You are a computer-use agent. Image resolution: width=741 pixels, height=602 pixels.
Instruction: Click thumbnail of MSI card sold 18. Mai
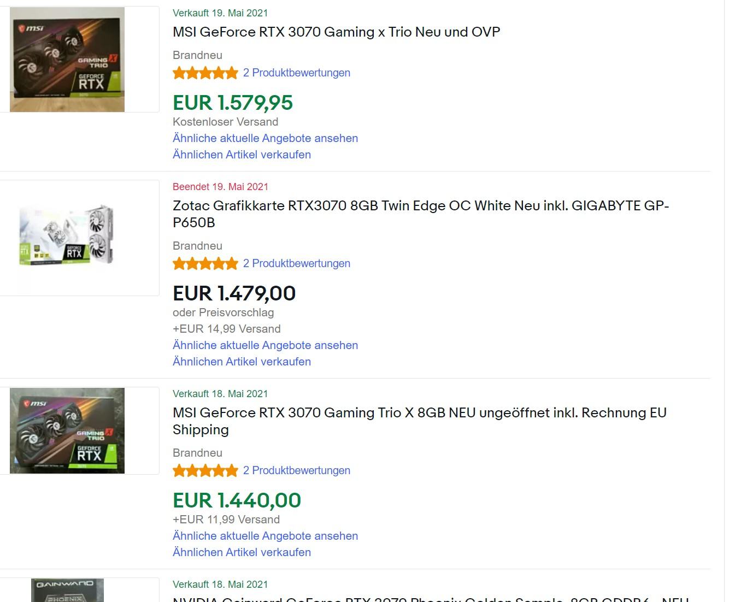tap(67, 430)
